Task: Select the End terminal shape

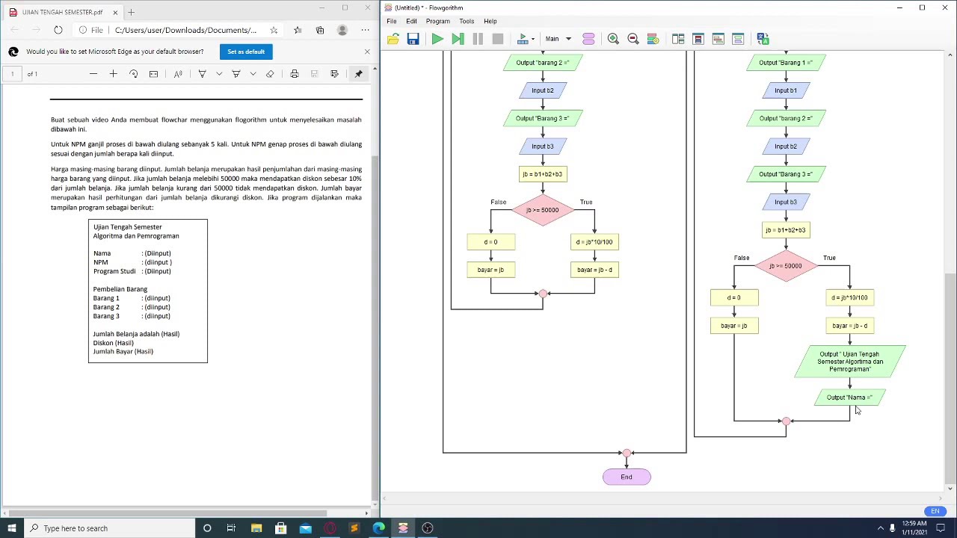Action: (627, 477)
